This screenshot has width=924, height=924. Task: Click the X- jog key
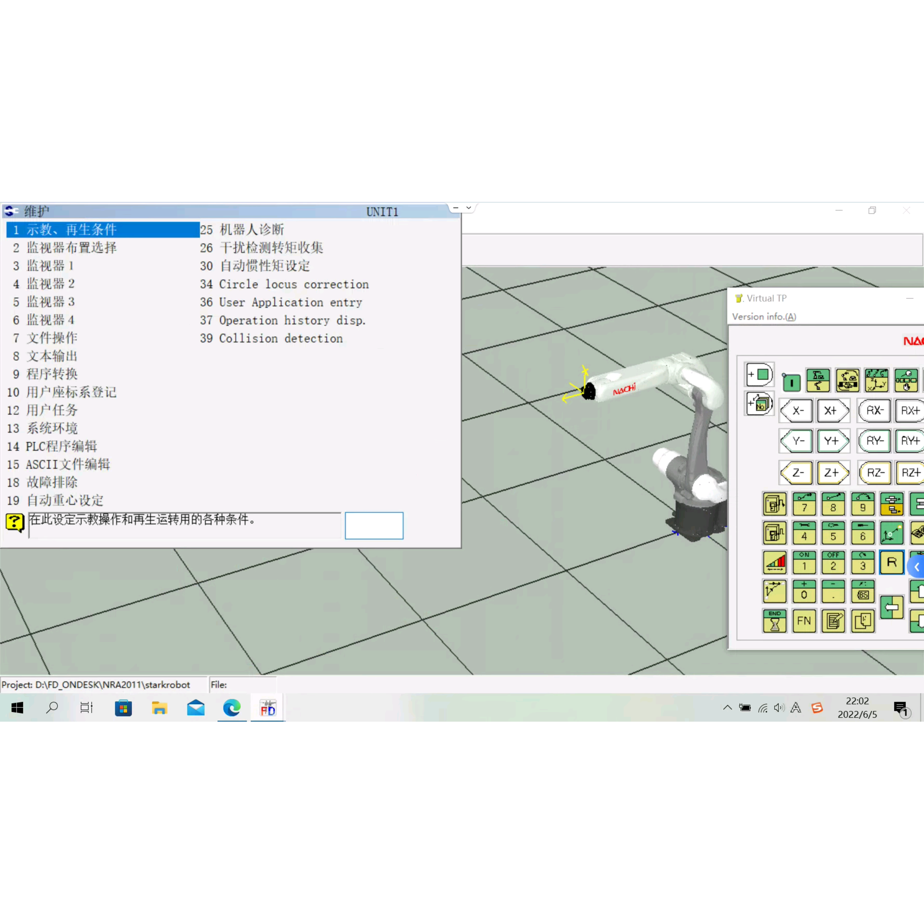[796, 411]
